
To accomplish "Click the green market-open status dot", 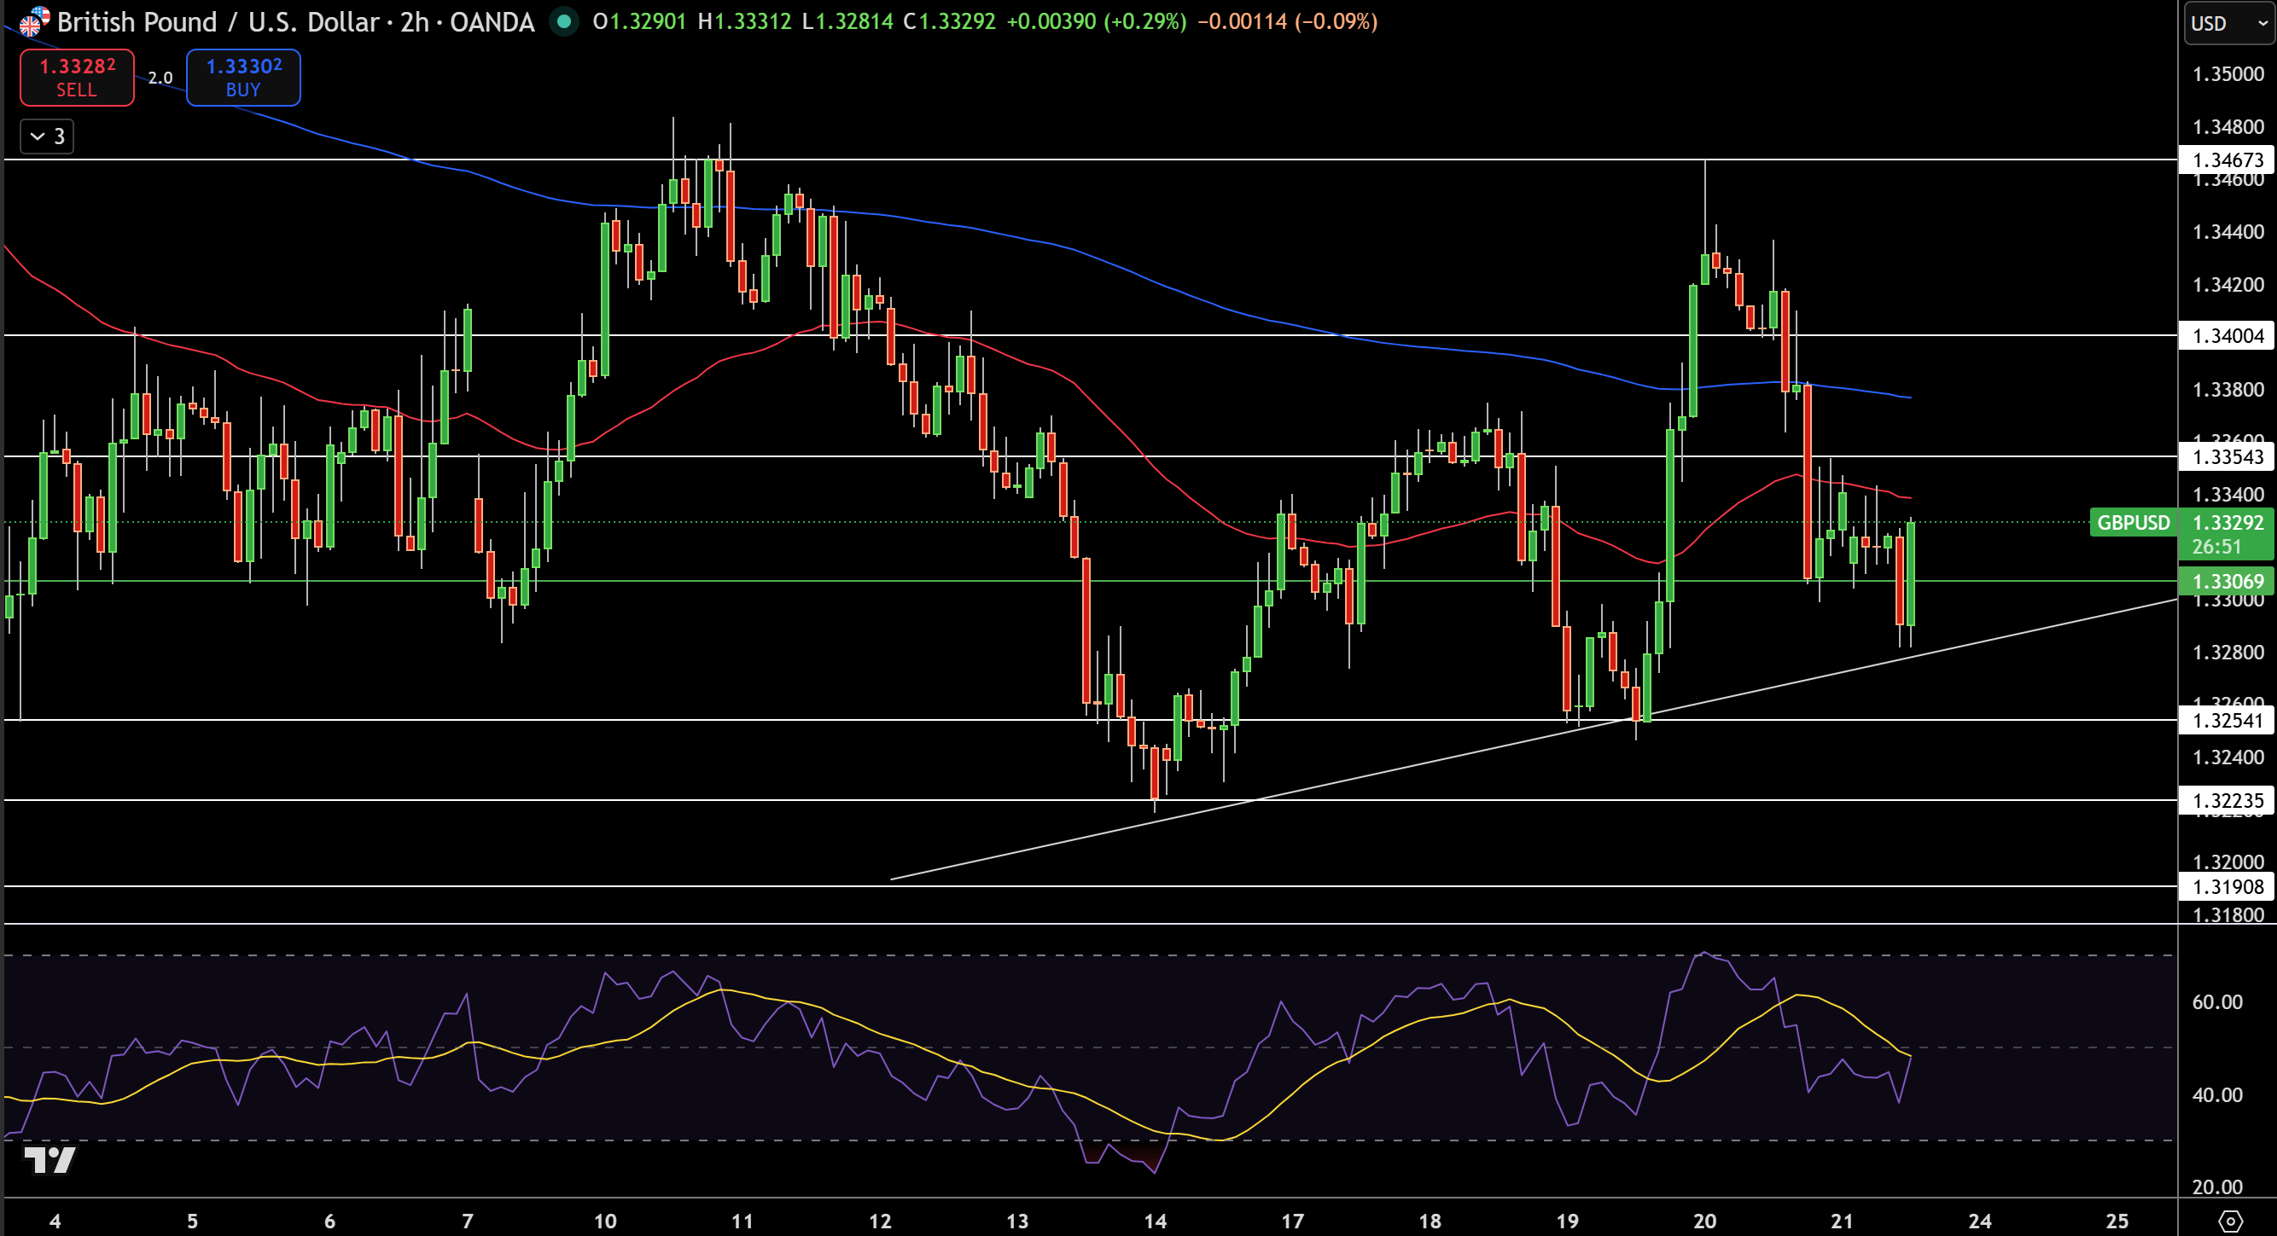I will click(x=563, y=21).
